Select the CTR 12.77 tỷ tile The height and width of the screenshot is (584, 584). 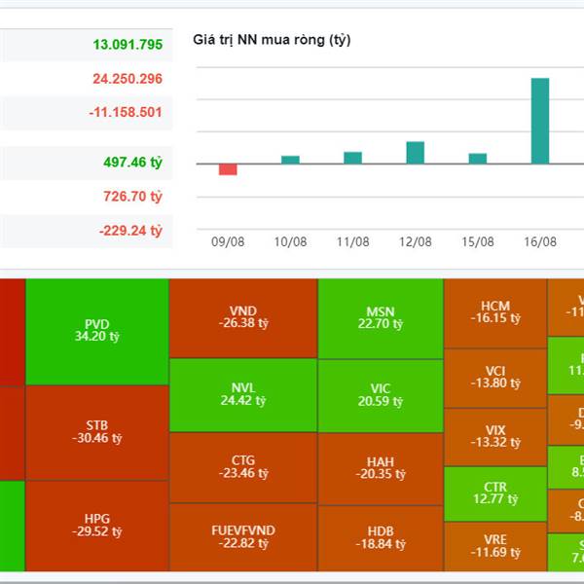(495, 493)
